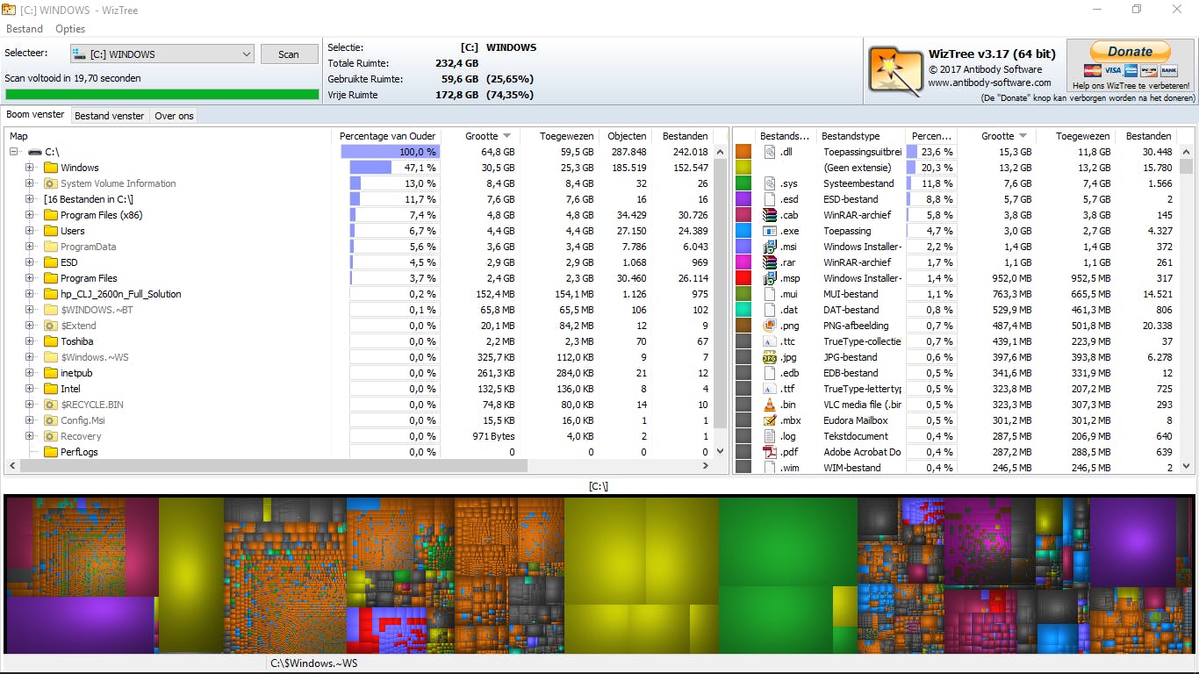Click the .bin VLC media icon
Image resolution: width=1199 pixels, height=674 pixels.
770,405
